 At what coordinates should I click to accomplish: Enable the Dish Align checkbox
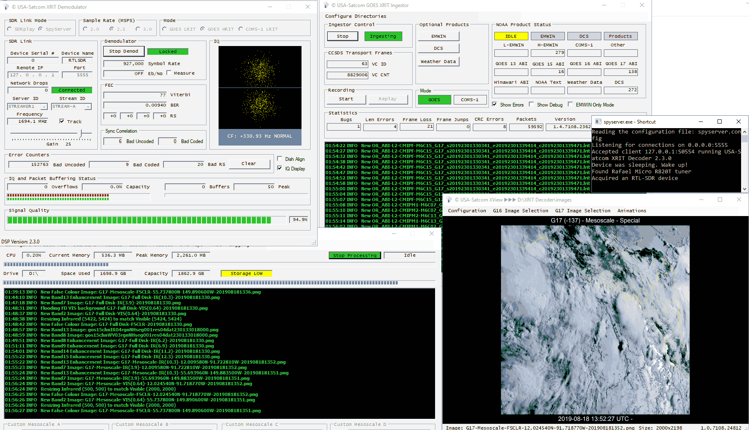click(280, 158)
